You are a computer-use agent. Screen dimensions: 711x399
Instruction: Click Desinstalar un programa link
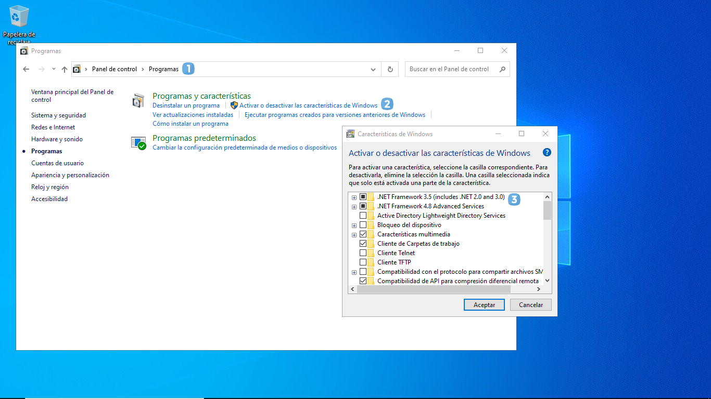coord(186,105)
